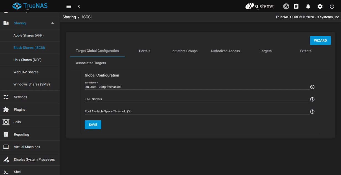Screen dimensions: 341x175
Task: Open alerts bell notification icon
Action: tap(308, 6)
